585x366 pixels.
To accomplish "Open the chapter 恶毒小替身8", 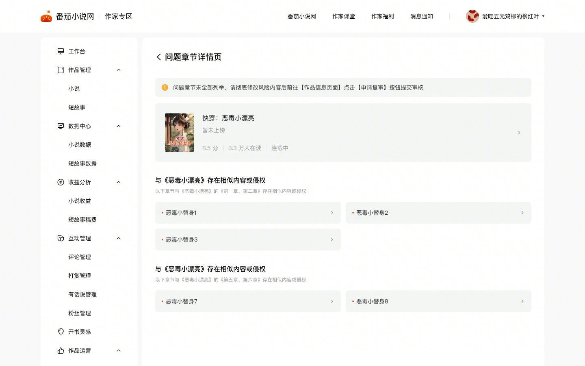I will [x=438, y=301].
